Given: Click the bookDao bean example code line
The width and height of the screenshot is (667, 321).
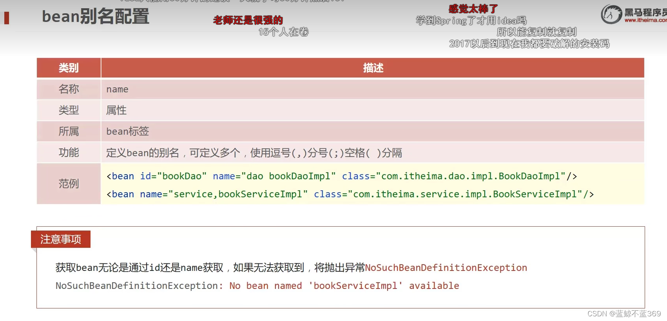Looking at the screenshot, I should [342, 176].
